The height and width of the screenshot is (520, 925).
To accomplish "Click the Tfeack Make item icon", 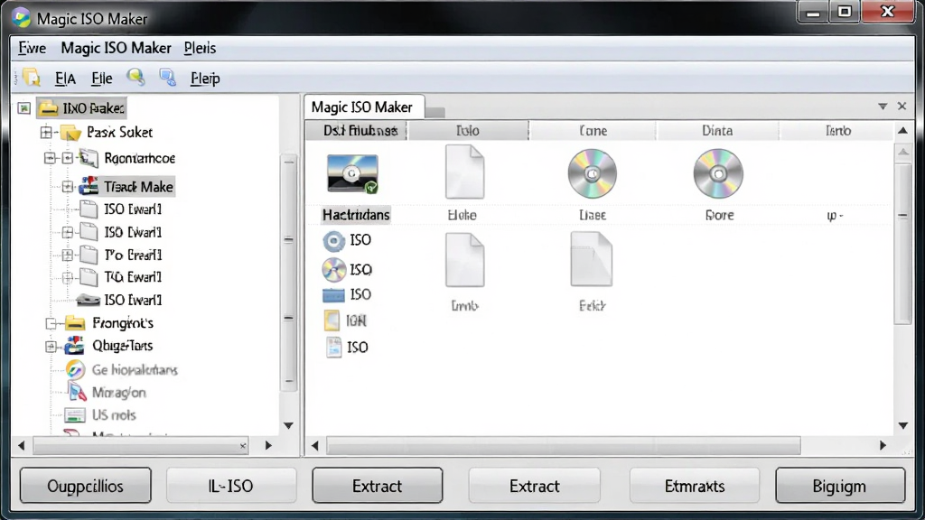I will (x=89, y=186).
